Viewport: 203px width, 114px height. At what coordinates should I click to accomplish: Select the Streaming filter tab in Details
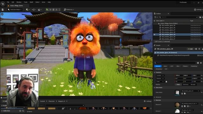pos(159,69)
